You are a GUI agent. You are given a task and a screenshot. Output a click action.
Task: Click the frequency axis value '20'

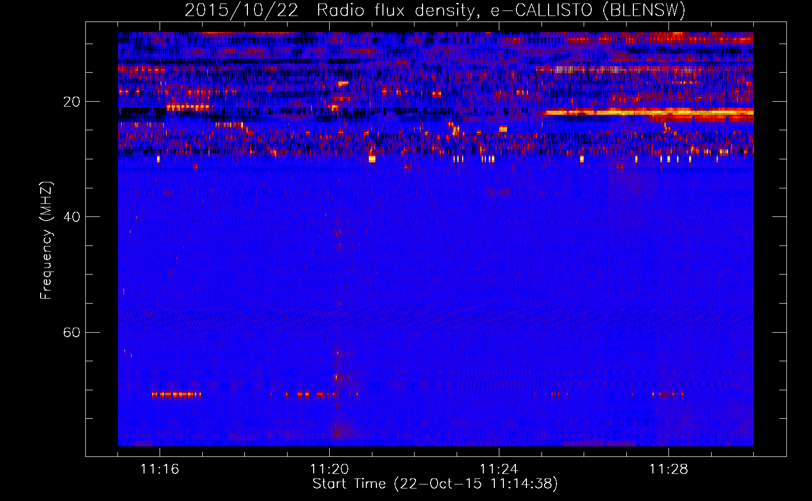(72, 102)
